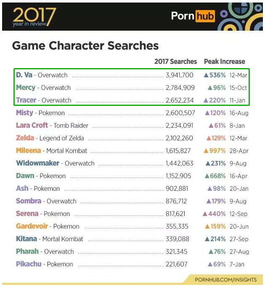Click the Tracer character name
265x287 pixels.
coord(26,100)
